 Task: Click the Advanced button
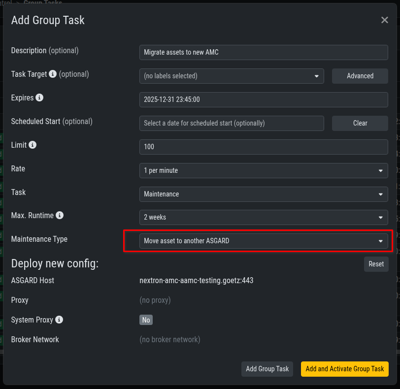(x=360, y=76)
